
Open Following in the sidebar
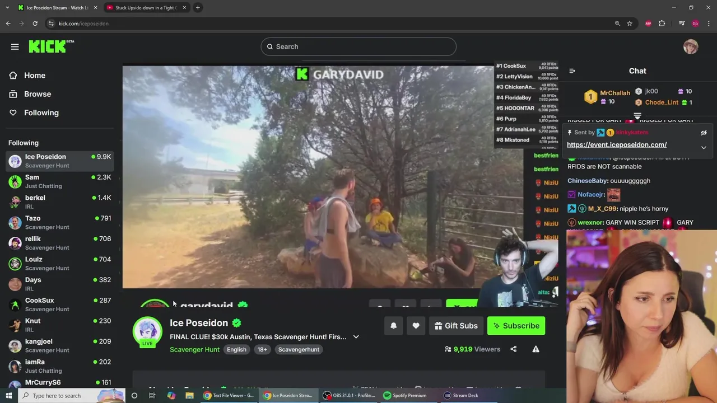[34, 113]
